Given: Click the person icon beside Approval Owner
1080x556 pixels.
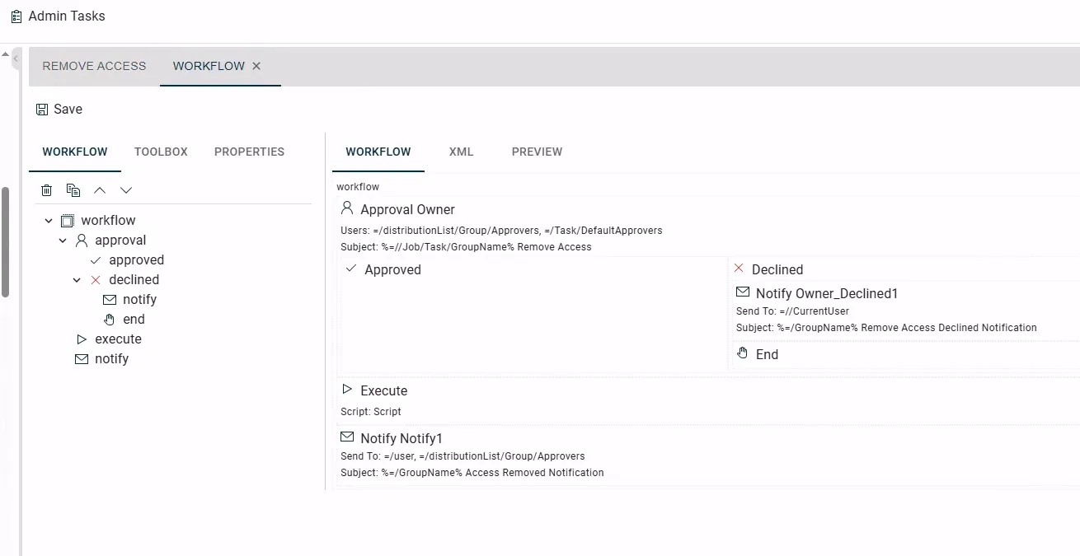Looking at the screenshot, I should [x=347, y=208].
